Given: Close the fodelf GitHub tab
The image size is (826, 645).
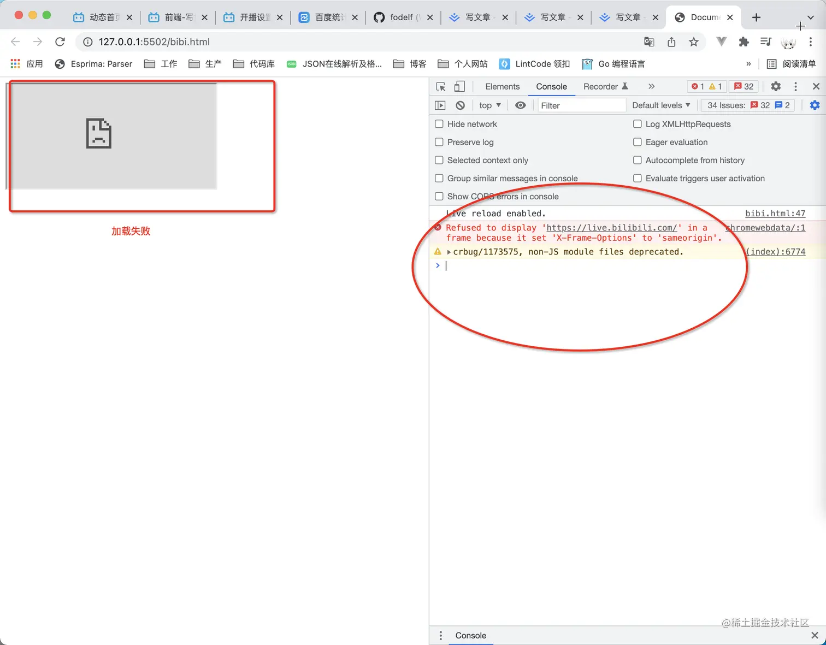Looking at the screenshot, I should pos(430,17).
